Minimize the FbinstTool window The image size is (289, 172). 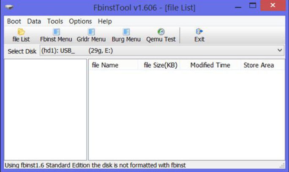238,6
